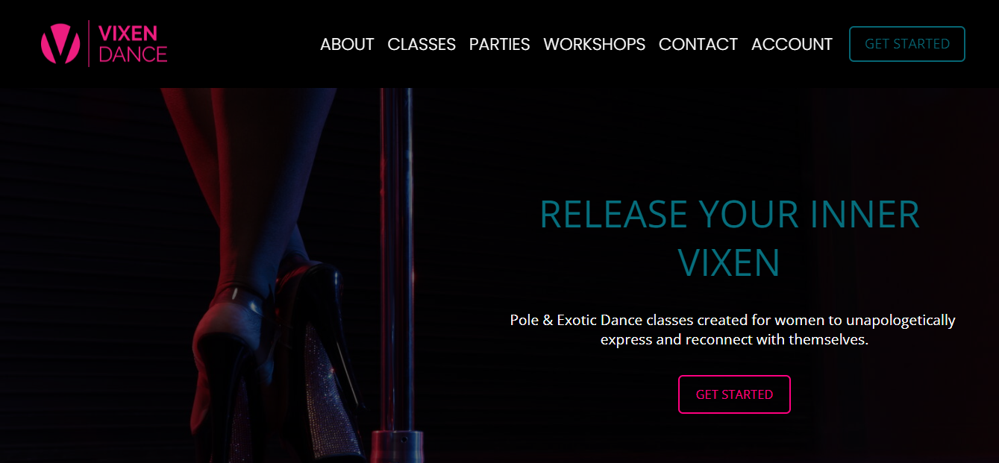Open the About page
Screen dimensions: 999x463
click(x=347, y=44)
